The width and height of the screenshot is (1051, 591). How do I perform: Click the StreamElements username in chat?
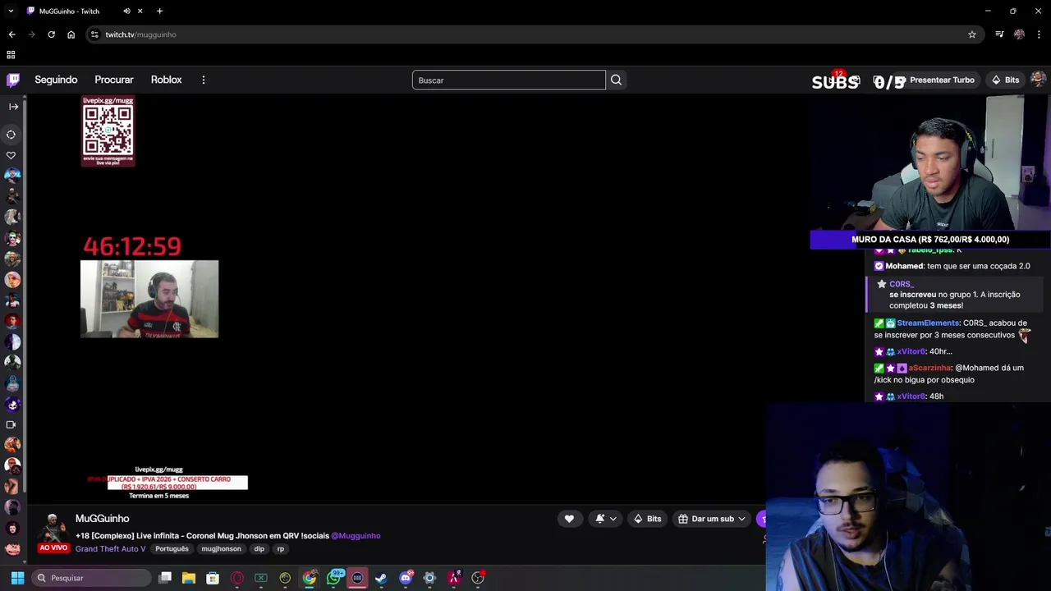(928, 323)
